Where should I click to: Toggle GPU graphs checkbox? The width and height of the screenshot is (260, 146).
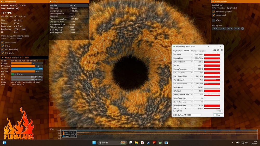[x=3, y=53]
